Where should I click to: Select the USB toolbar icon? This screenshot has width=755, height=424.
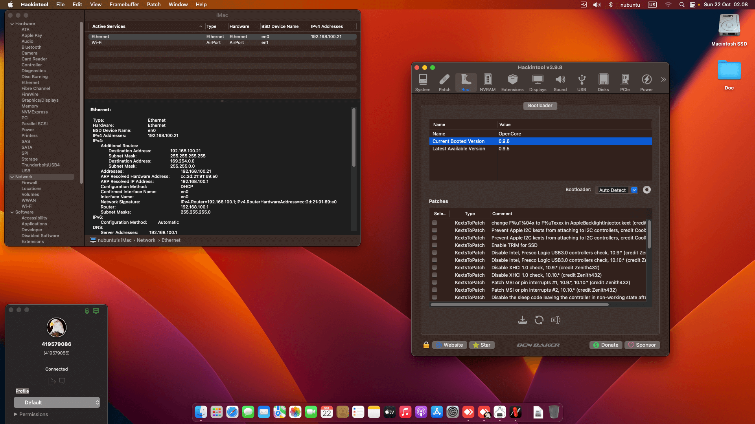(x=582, y=83)
